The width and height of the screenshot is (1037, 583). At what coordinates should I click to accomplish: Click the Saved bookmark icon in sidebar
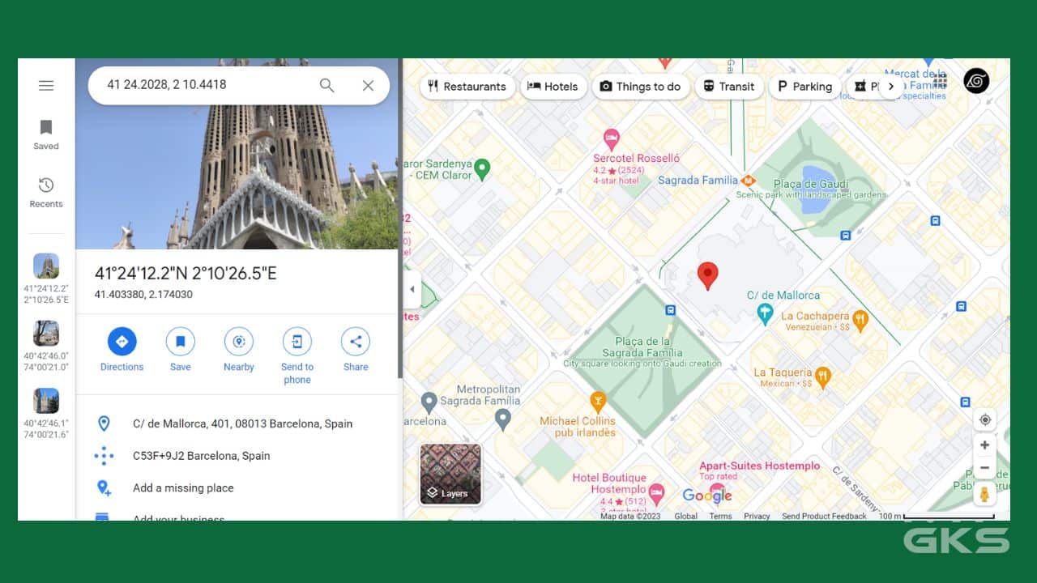coord(46,128)
